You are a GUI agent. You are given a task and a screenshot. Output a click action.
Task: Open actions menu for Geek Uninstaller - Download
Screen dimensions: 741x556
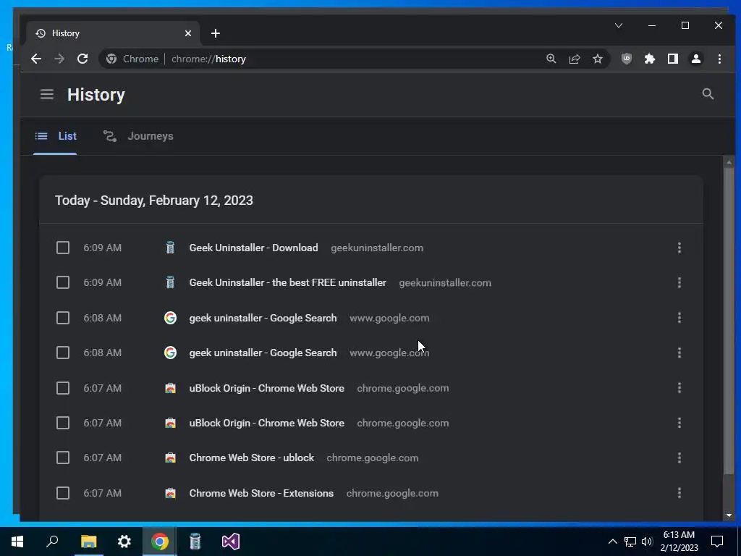[679, 248]
